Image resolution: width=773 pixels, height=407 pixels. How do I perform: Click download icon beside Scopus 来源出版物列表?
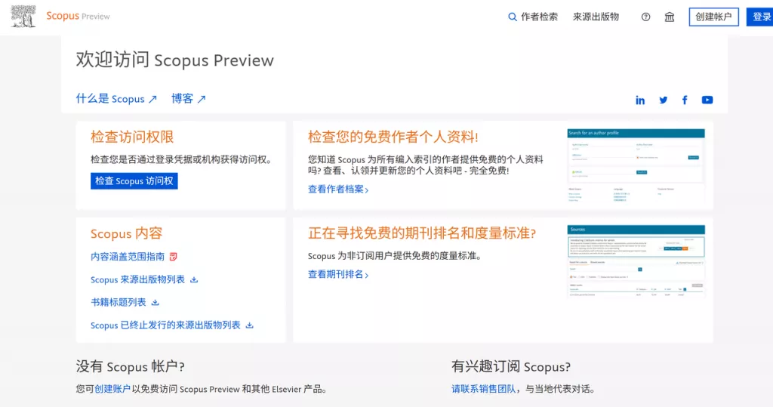[194, 279]
